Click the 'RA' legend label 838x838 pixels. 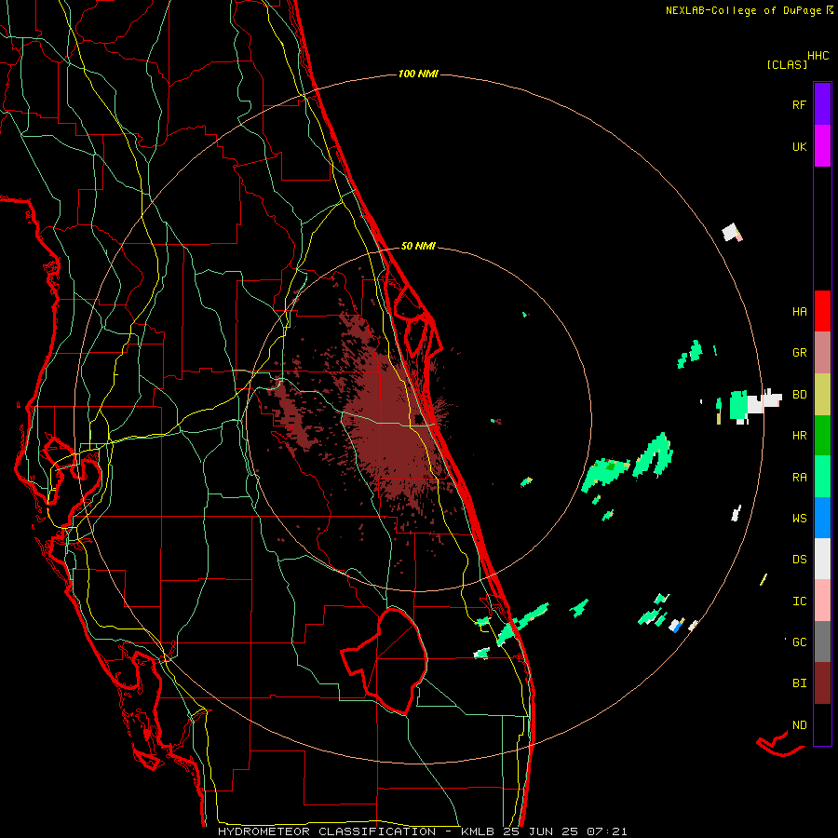[x=799, y=478]
